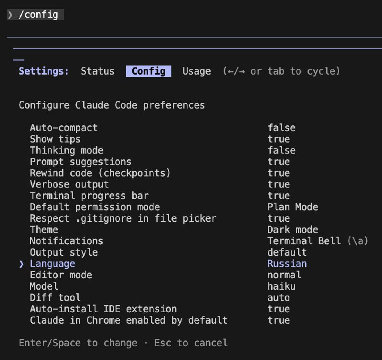Change Notifications from Terminal Bell
This screenshot has height=360, width=382.
tap(66, 241)
